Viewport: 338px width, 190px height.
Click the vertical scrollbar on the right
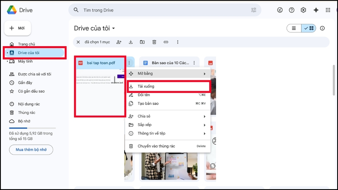point(334,80)
